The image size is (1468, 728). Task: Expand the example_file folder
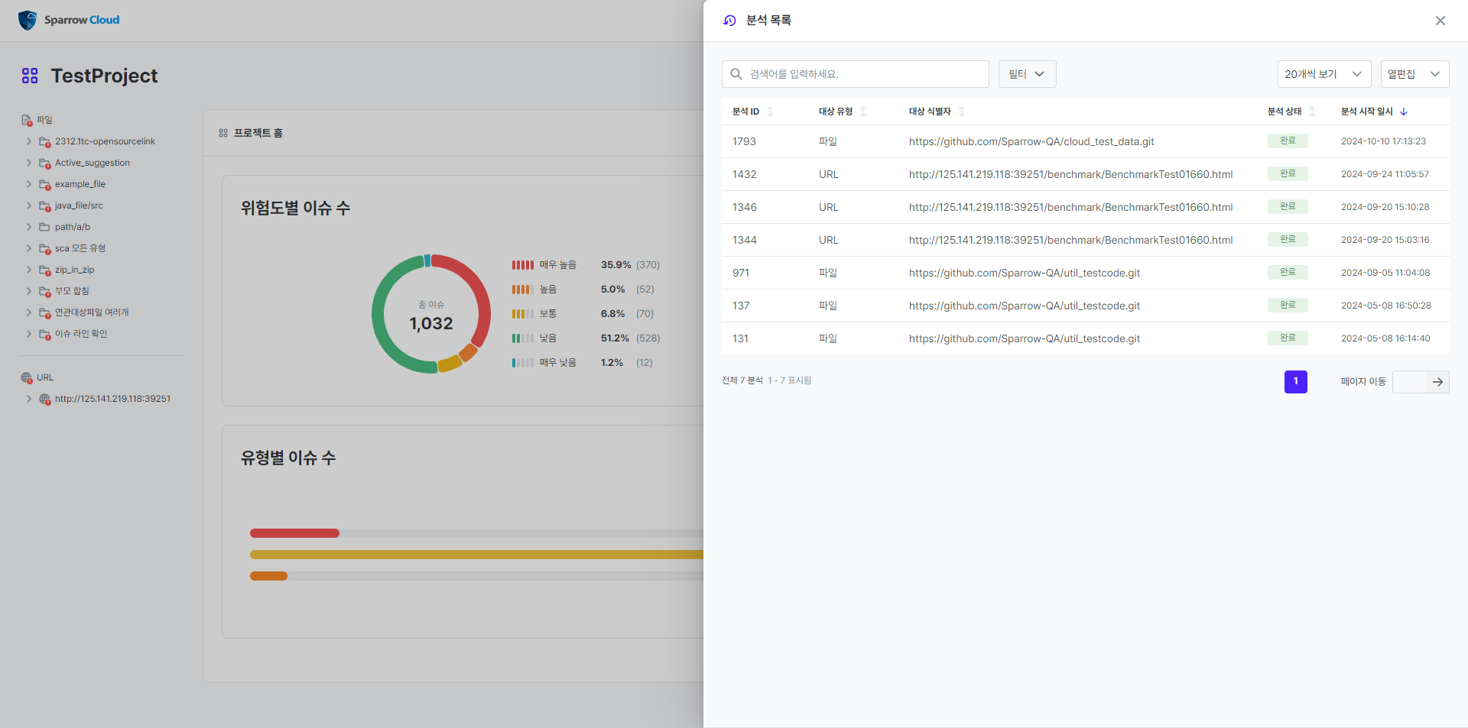coord(29,184)
